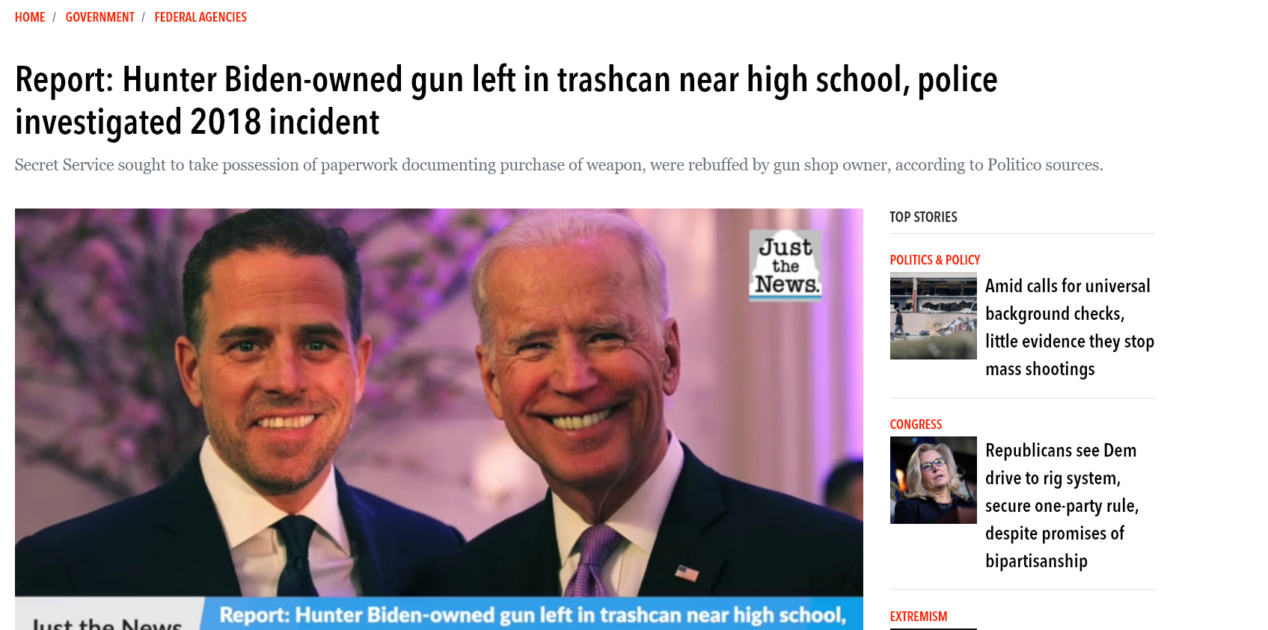Click 'Just the News' label in video bar
The image size is (1268, 630).
coord(107,623)
